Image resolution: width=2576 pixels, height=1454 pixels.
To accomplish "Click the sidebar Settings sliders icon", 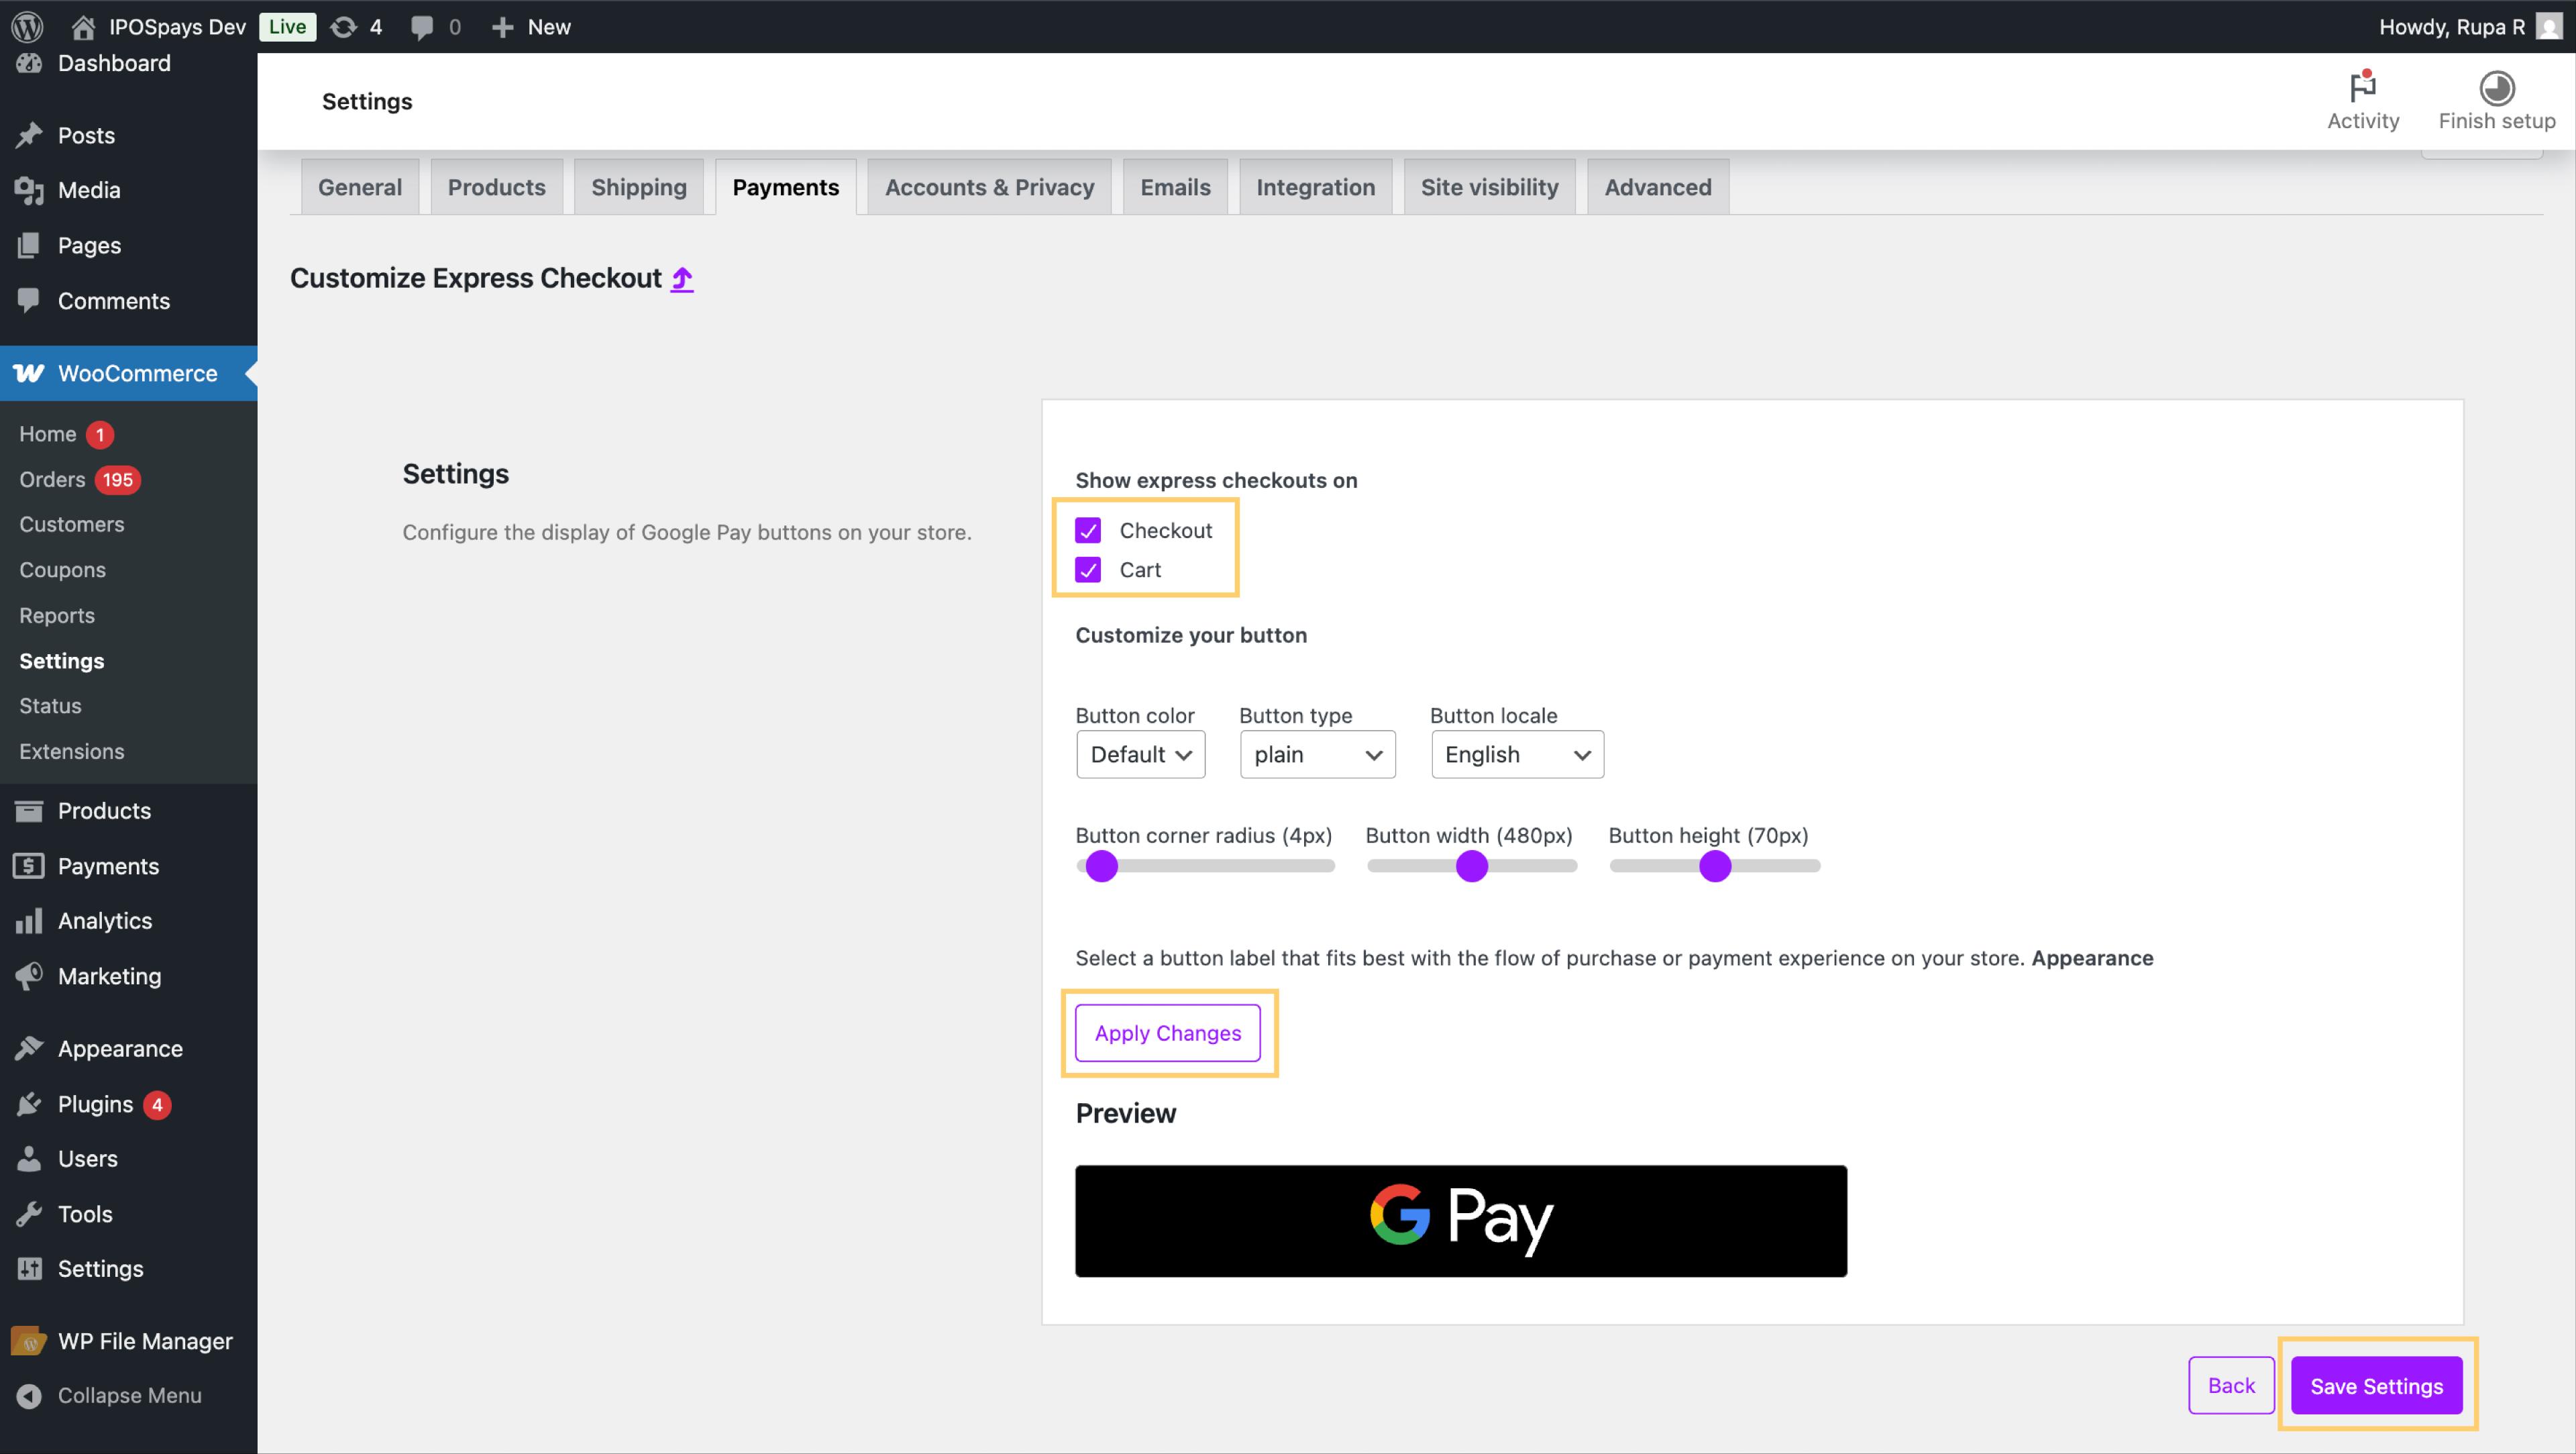I will [29, 1268].
